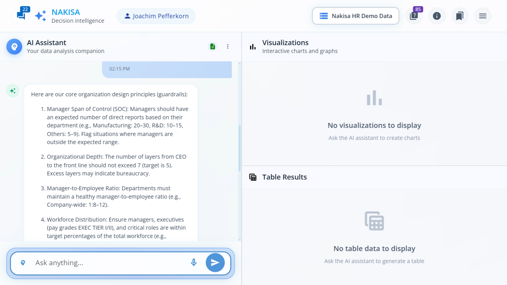This screenshot has width=507, height=285.
Task: Open the AI Assistant head icon
Action: (x=14, y=46)
